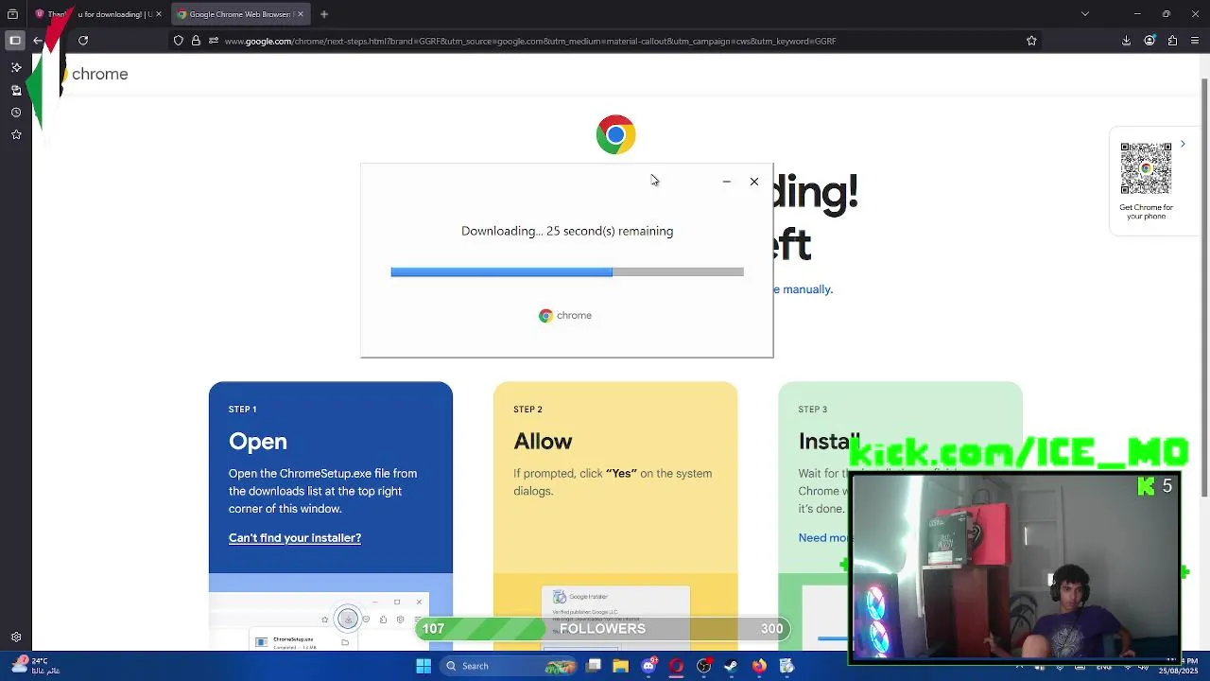Minimize the Chrome installer dialog
1210x681 pixels.
click(726, 182)
